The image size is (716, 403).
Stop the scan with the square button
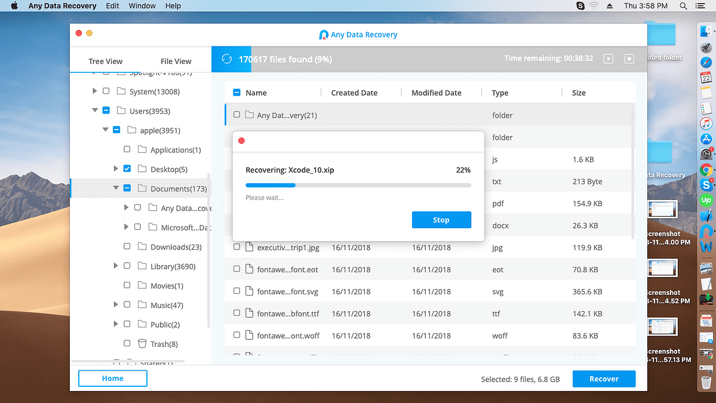pyautogui.click(x=629, y=59)
